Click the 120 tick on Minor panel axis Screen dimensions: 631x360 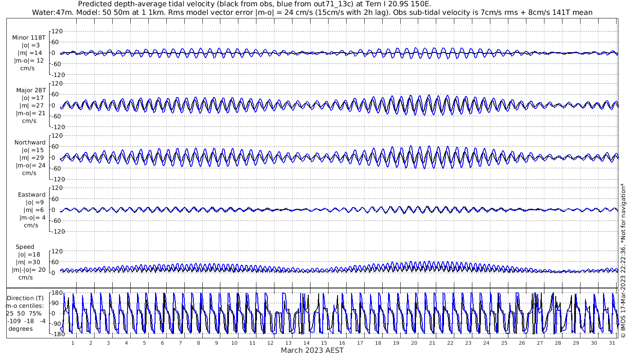(56, 31)
